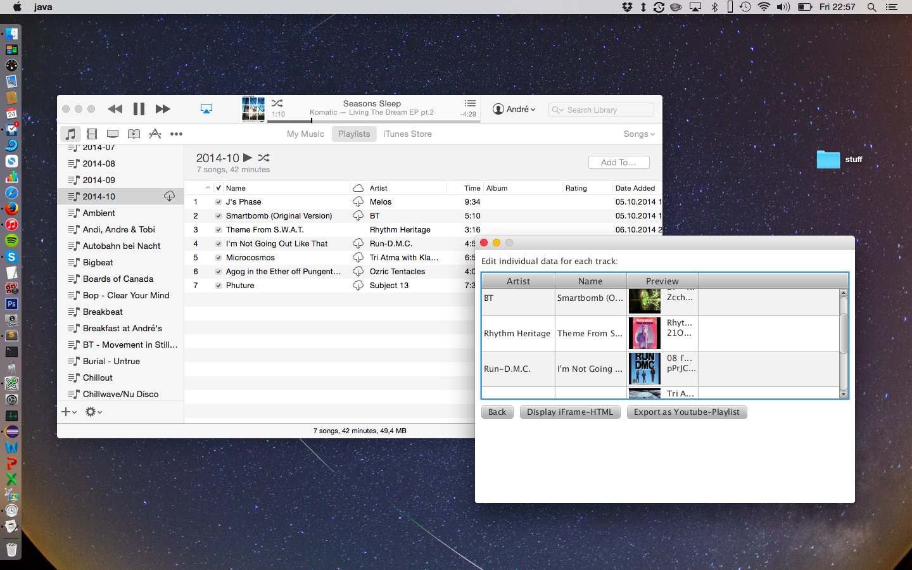This screenshot has width=912, height=570.
Task: Select the TV Shows library icon
Action: pyautogui.click(x=113, y=134)
